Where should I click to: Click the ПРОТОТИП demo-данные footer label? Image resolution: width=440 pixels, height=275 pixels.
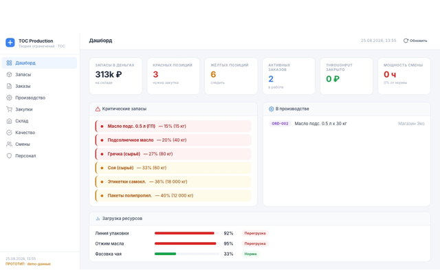point(28,264)
